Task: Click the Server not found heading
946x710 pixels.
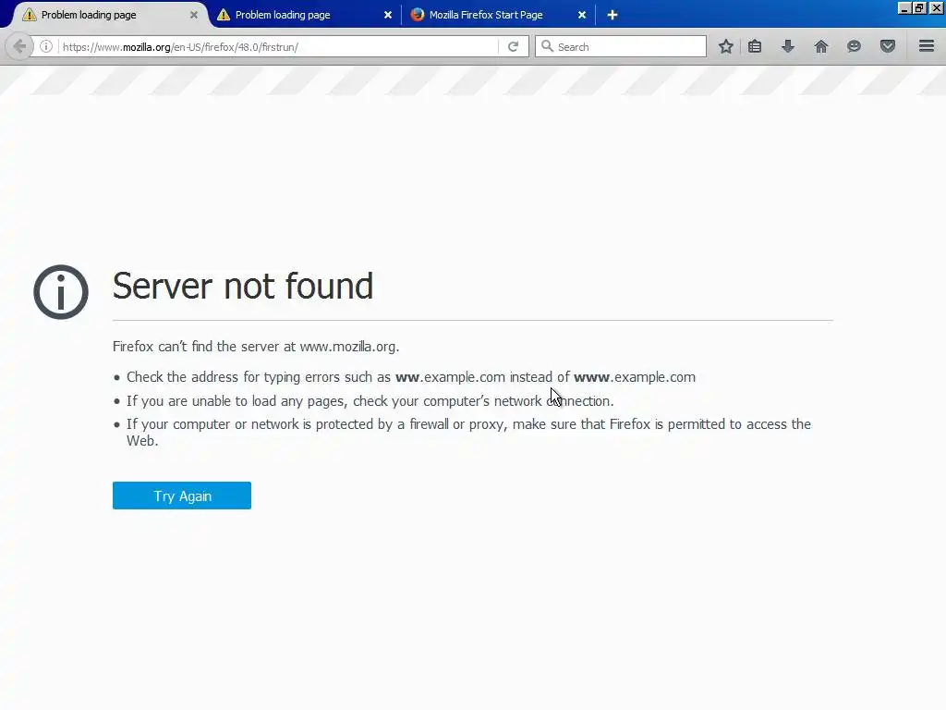Action: [243, 287]
